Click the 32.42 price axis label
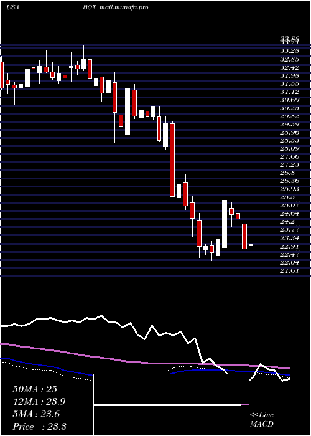The height and width of the screenshot is (436, 311). [x=289, y=67]
